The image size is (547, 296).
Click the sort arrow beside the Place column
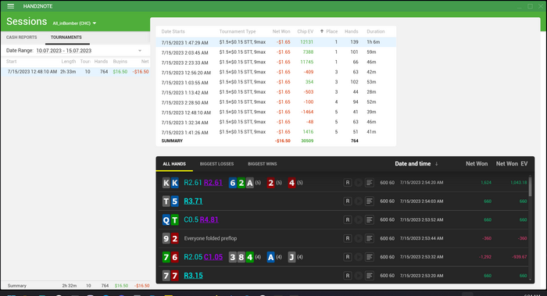click(322, 31)
